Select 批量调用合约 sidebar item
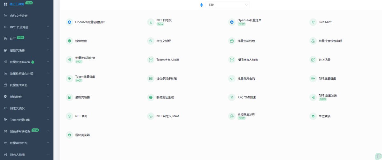The width and height of the screenshot is (382, 160). [x=27, y=143]
